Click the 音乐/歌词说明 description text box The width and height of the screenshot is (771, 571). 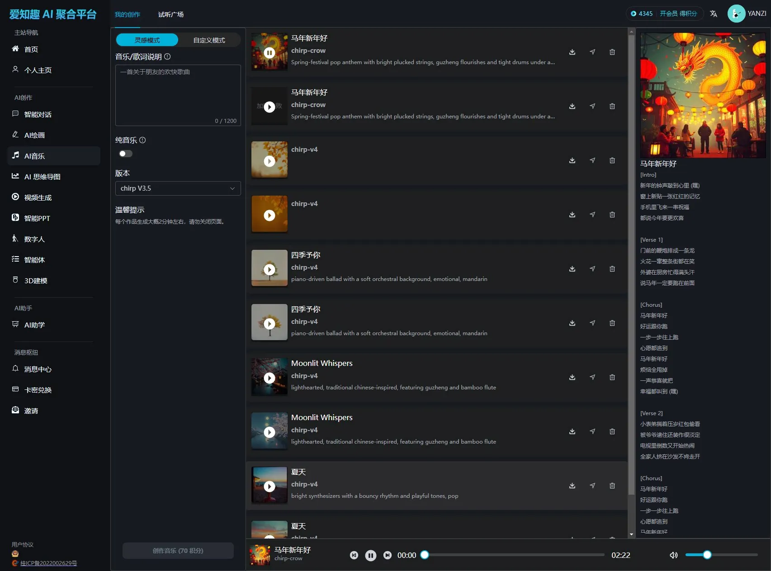point(178,95)
